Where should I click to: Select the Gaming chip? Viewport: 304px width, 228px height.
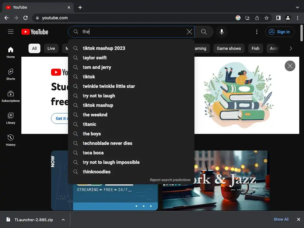click(x=202, y=48)
